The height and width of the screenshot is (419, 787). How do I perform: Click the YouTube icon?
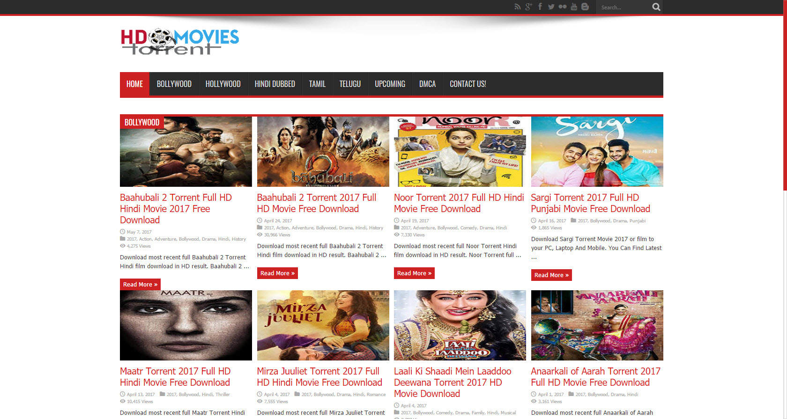tap(574, 7)
